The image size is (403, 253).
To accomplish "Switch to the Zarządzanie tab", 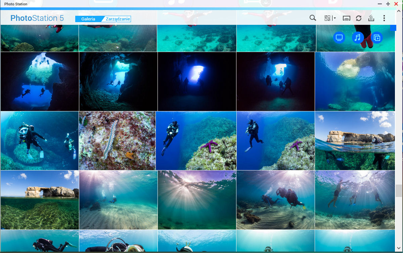I will coord(118,19).
